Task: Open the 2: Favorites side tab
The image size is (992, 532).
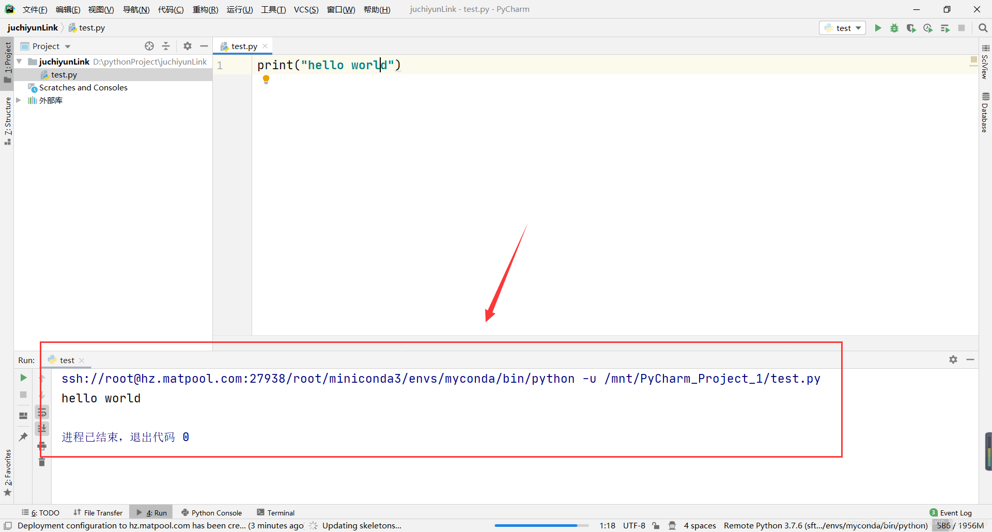Action: 7,472
